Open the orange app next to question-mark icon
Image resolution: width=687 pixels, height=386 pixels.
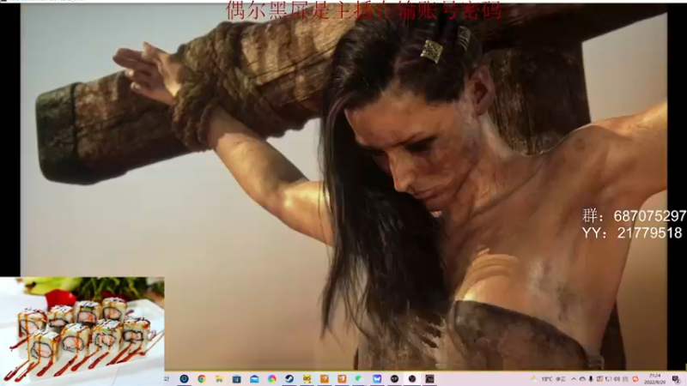coord(342,378)
